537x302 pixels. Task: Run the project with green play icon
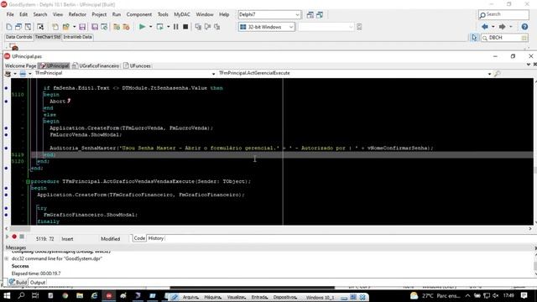click(x=142, y=27)
